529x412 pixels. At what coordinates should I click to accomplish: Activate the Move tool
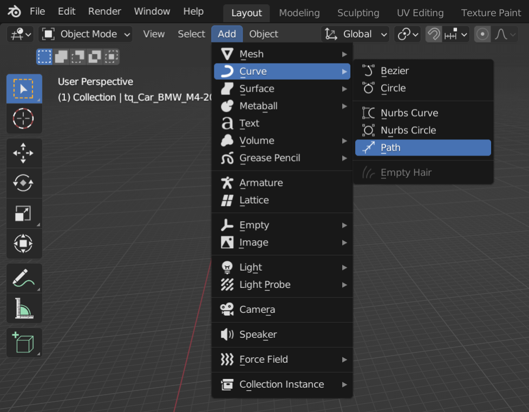click(x=23, y=153)
